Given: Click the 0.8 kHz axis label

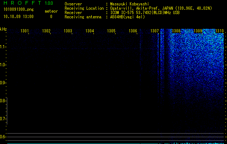Looking at the screenshot, I should click(3, 101).
